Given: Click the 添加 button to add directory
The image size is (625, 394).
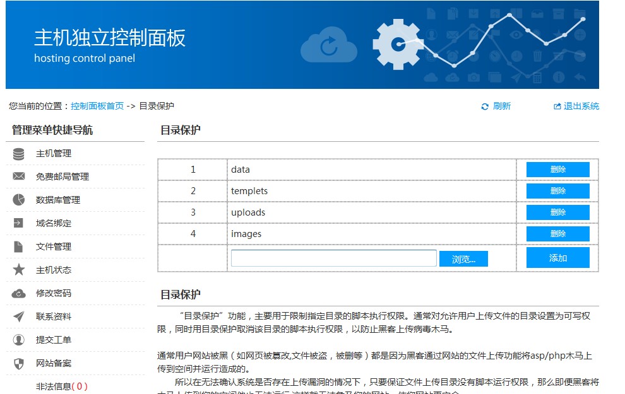Looking at the screenshot, I should click(x=557, y=258).
